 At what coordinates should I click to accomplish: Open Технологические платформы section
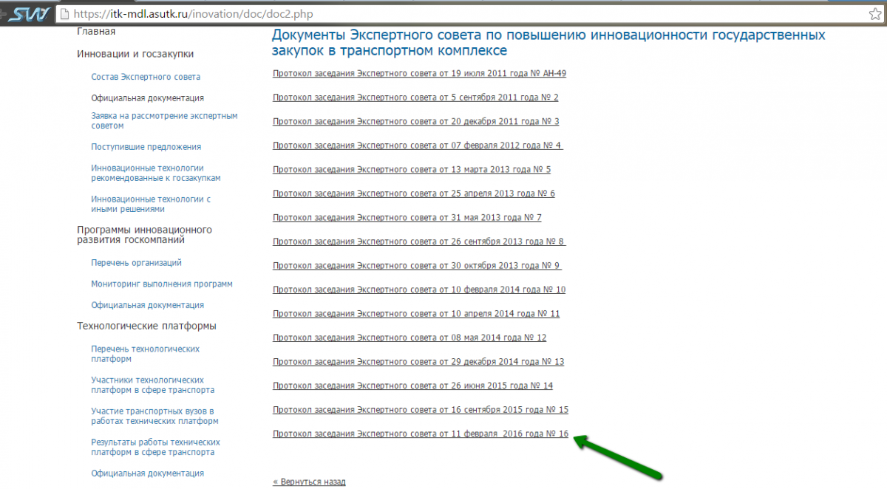click(x=146, y=326)
